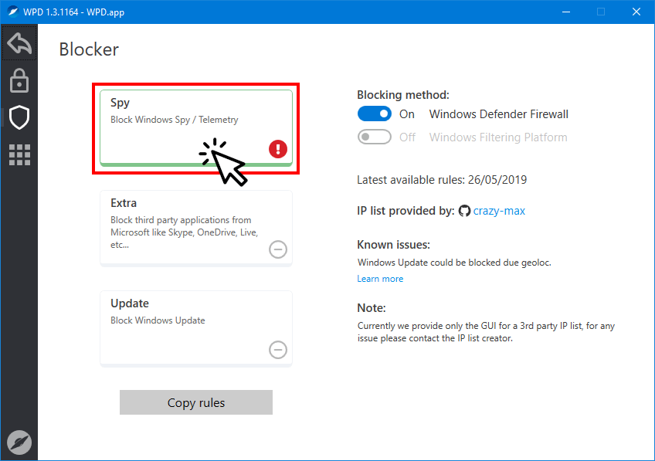This screenshot has width=655, height=461.
Task: Click the WPD app icon in title bar
Action: point(13,12)
